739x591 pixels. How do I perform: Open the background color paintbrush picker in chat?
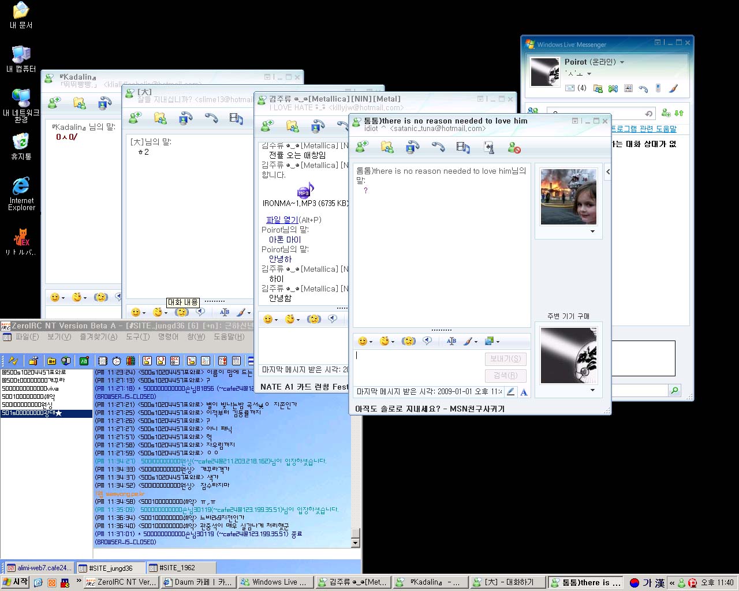(470, 341)
